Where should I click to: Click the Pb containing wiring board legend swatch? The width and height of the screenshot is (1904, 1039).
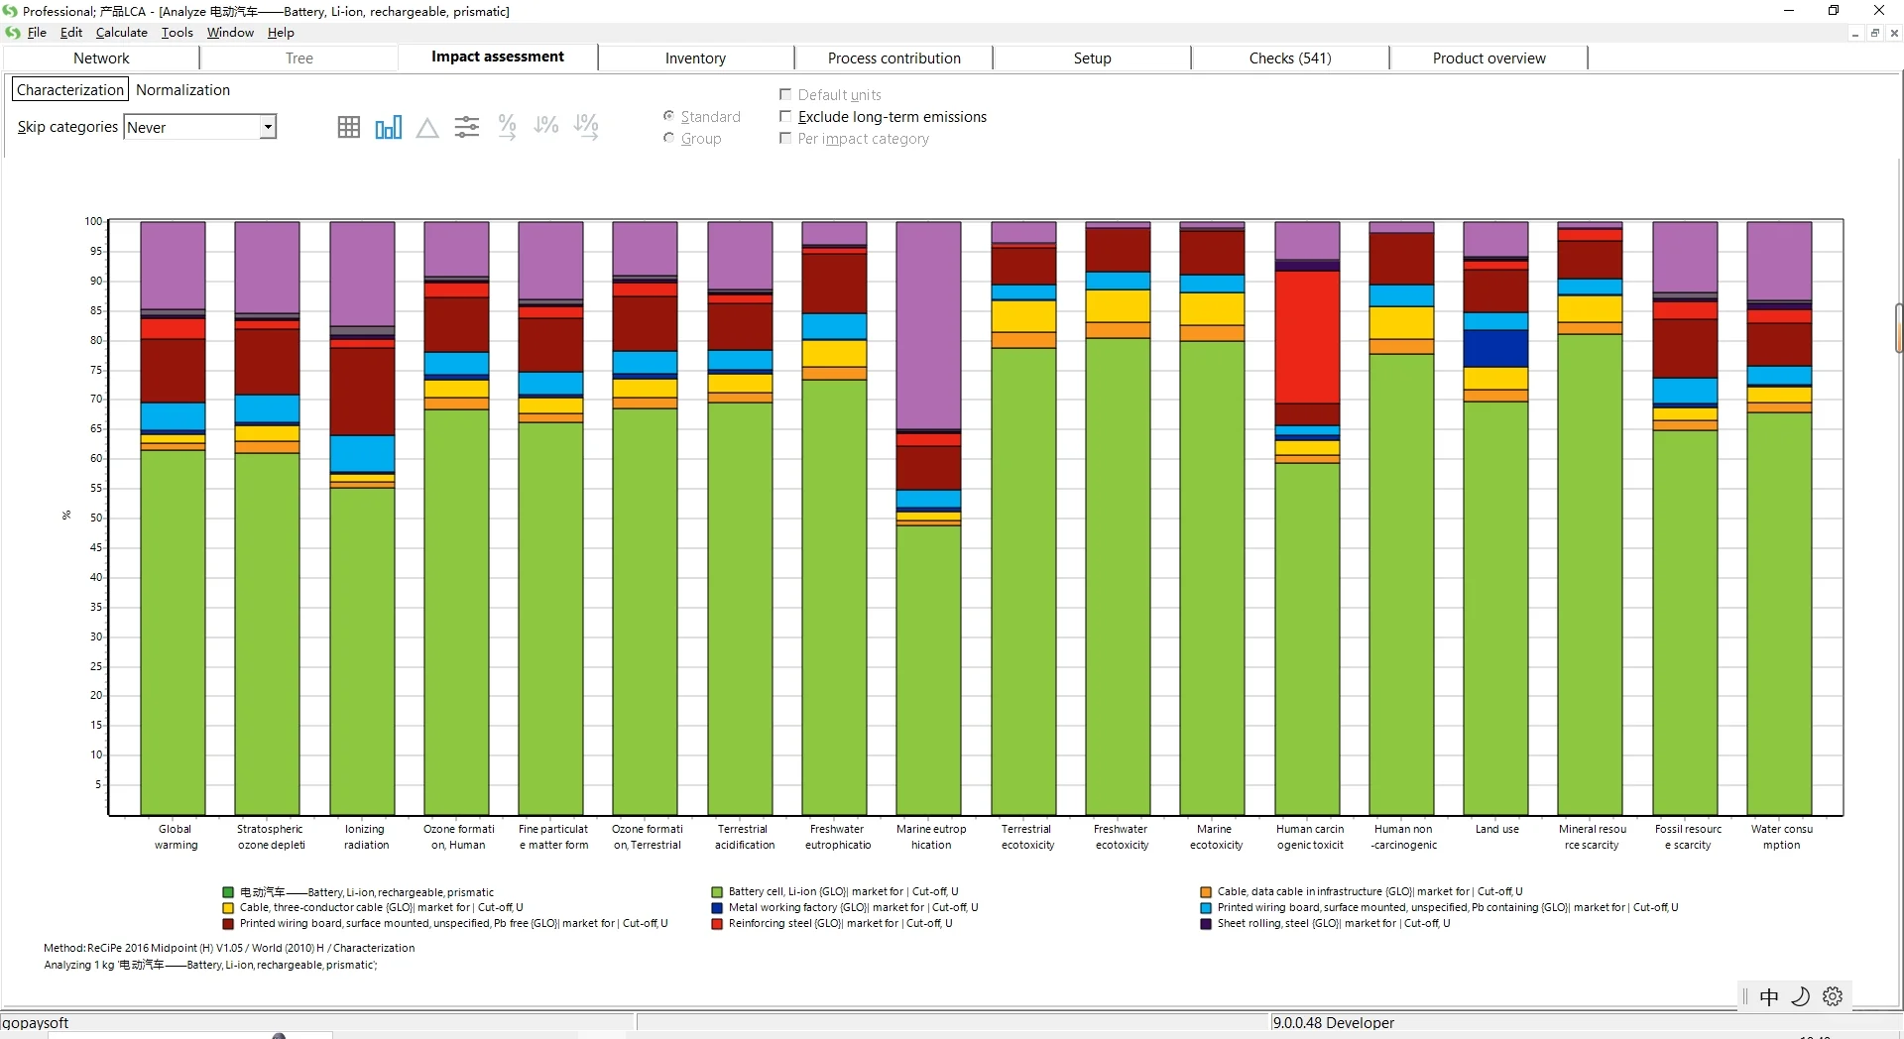[1206, 908]
